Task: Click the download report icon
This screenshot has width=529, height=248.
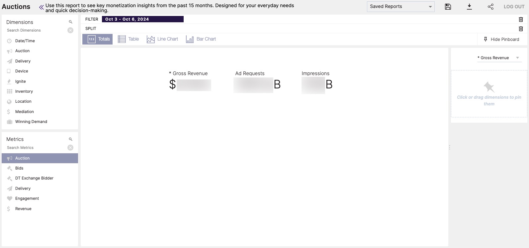Action: tap(469, 7)
